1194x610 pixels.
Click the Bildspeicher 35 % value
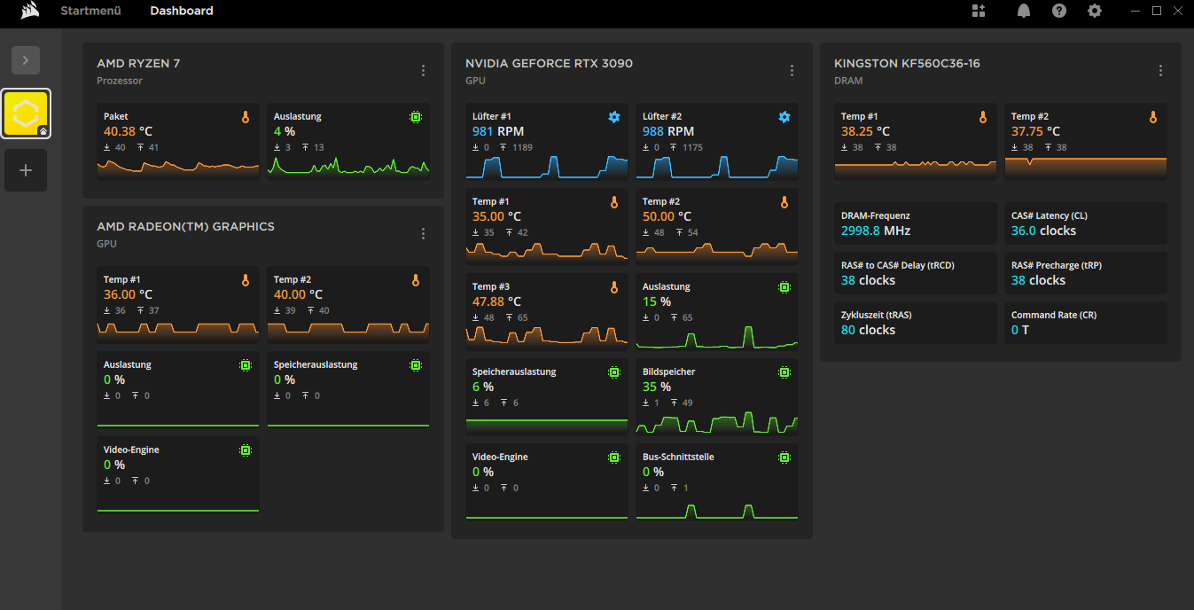(657, 387)
